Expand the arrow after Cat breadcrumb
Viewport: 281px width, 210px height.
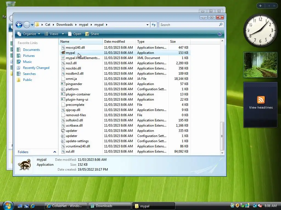(54, 25)
